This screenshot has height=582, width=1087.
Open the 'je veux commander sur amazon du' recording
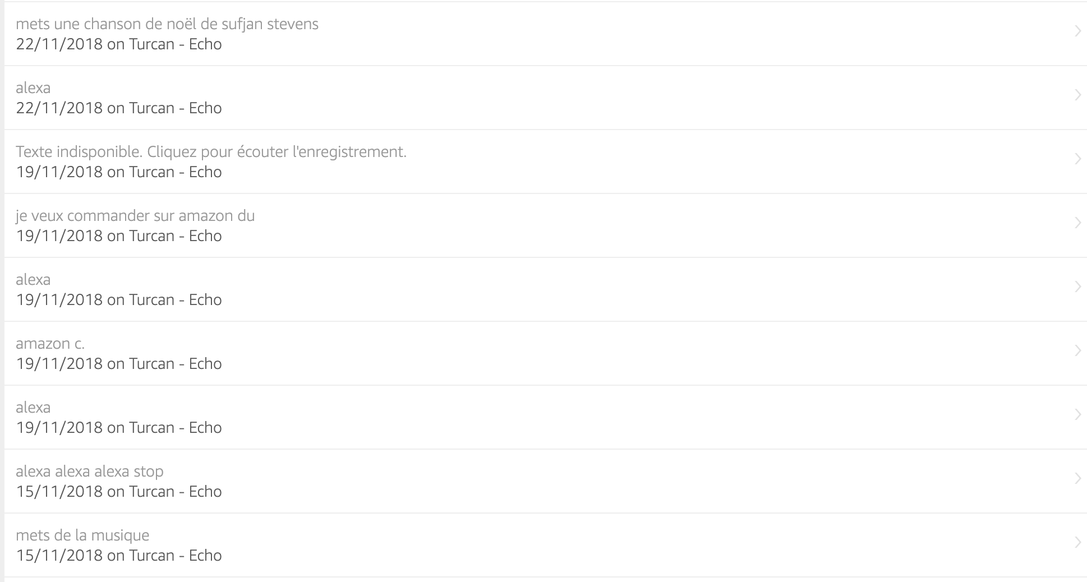(135, 216)
